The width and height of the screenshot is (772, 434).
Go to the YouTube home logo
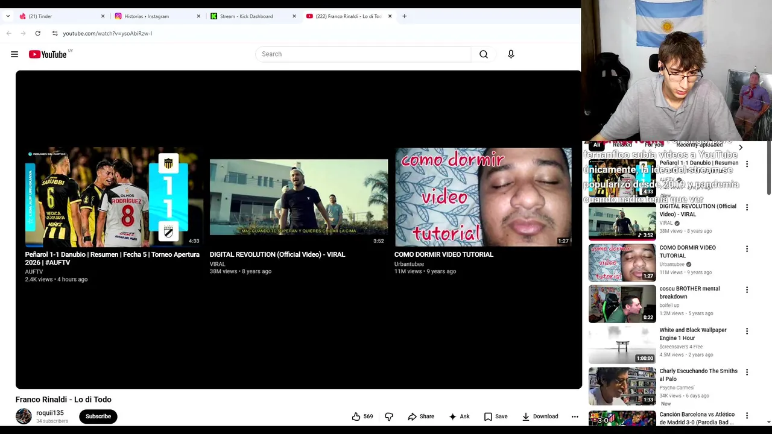48,54
